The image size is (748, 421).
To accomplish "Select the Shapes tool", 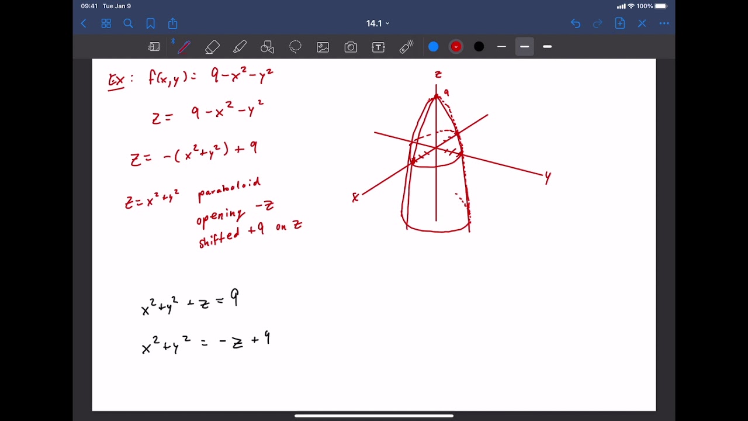I will pyautogui.click(x=268, y=47).
